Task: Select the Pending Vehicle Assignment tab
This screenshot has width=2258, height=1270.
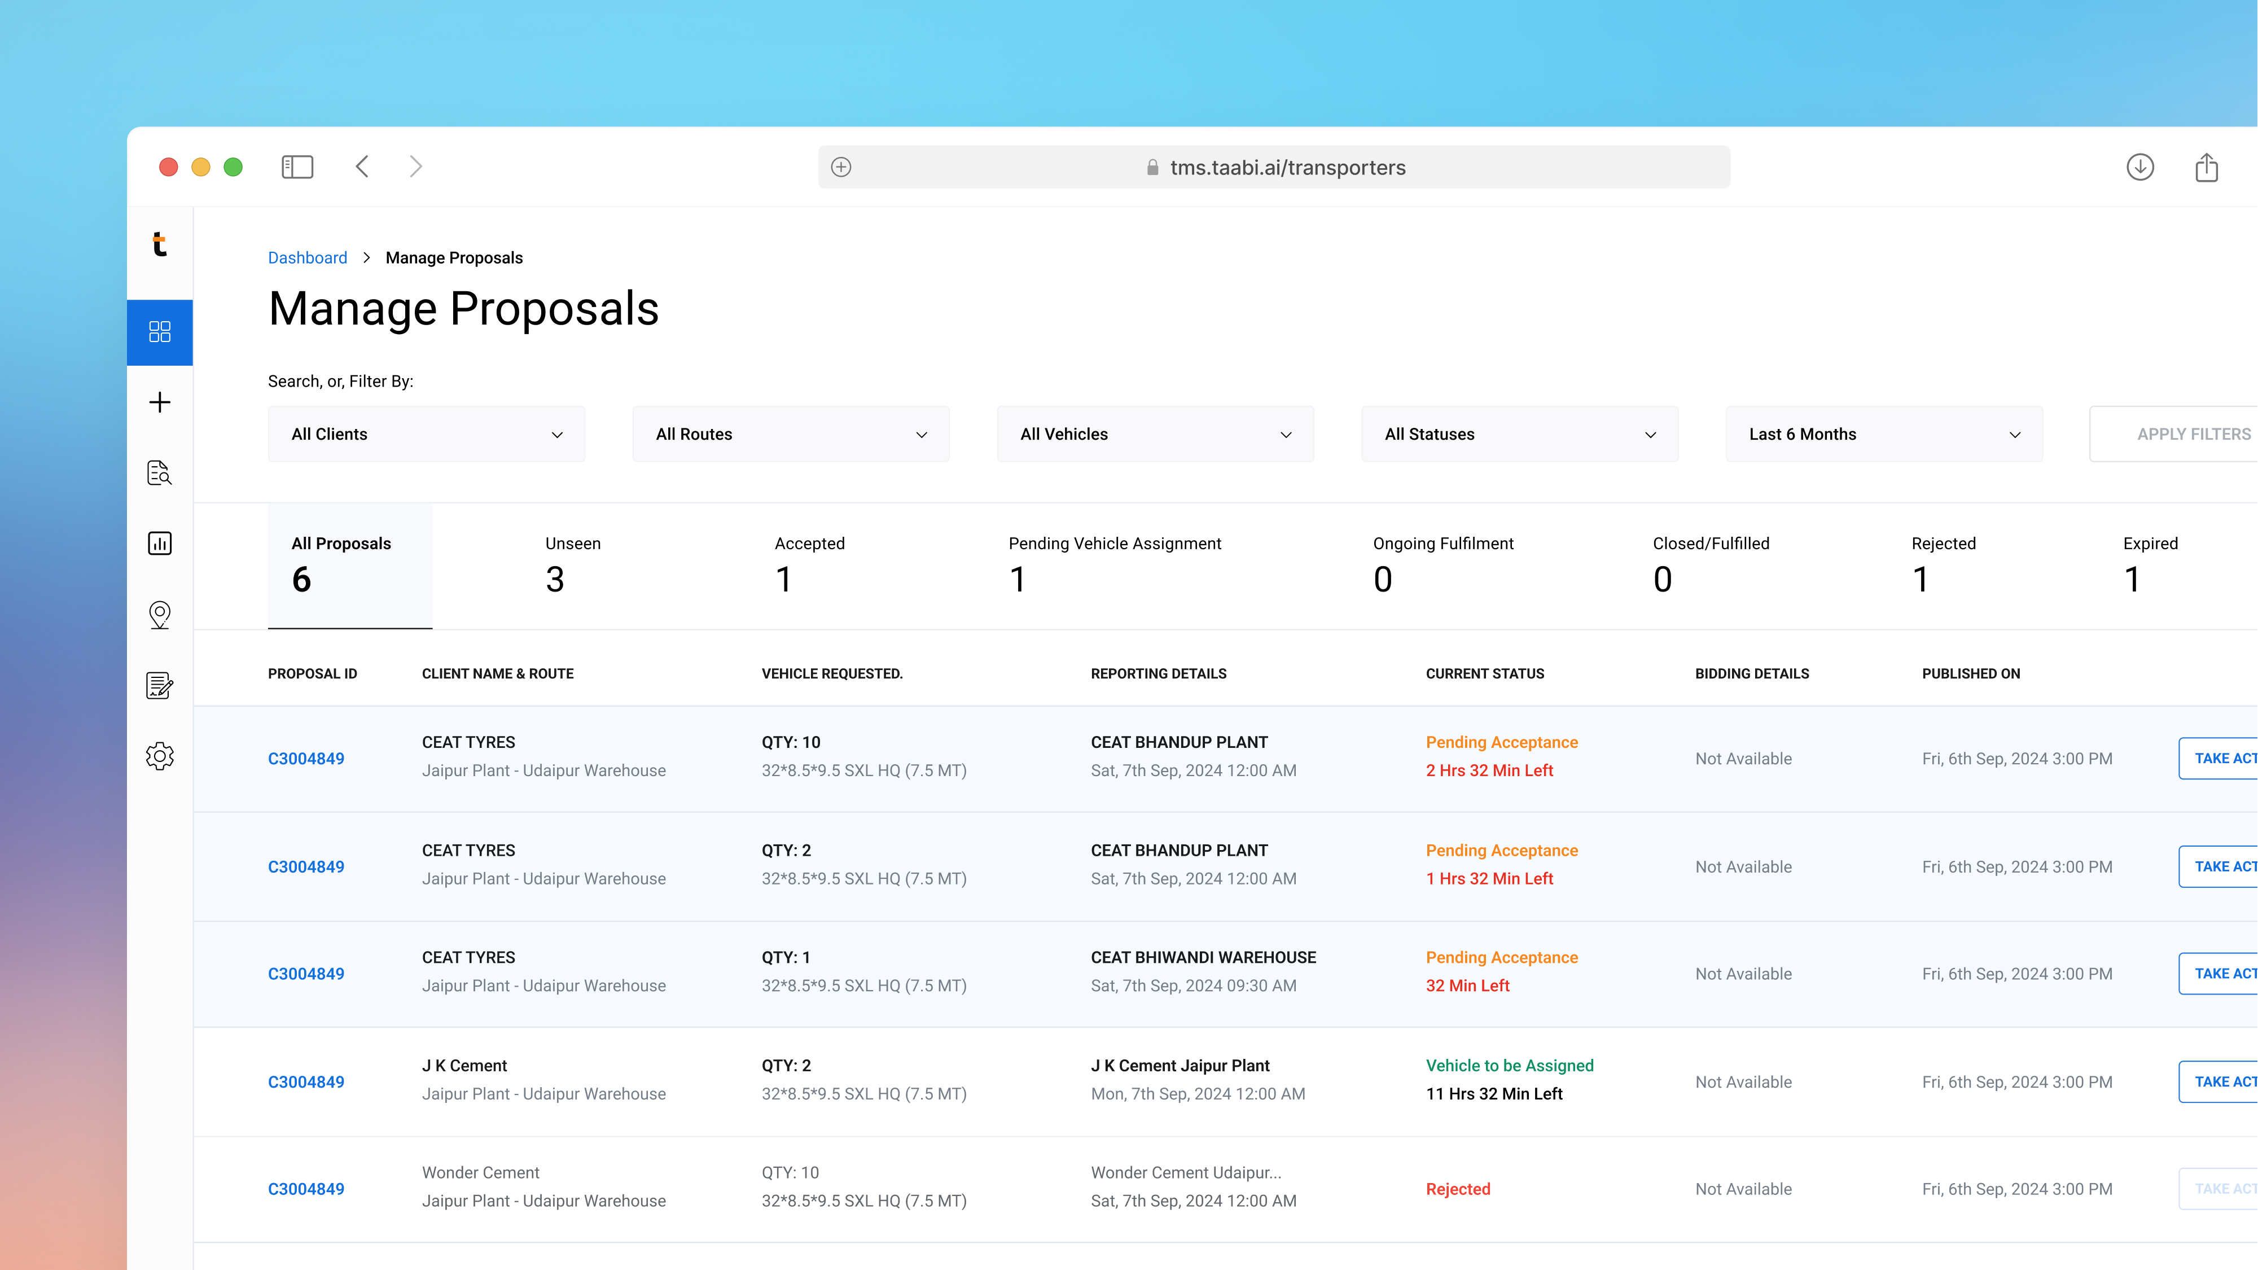Action: [x=1114, y=564]
